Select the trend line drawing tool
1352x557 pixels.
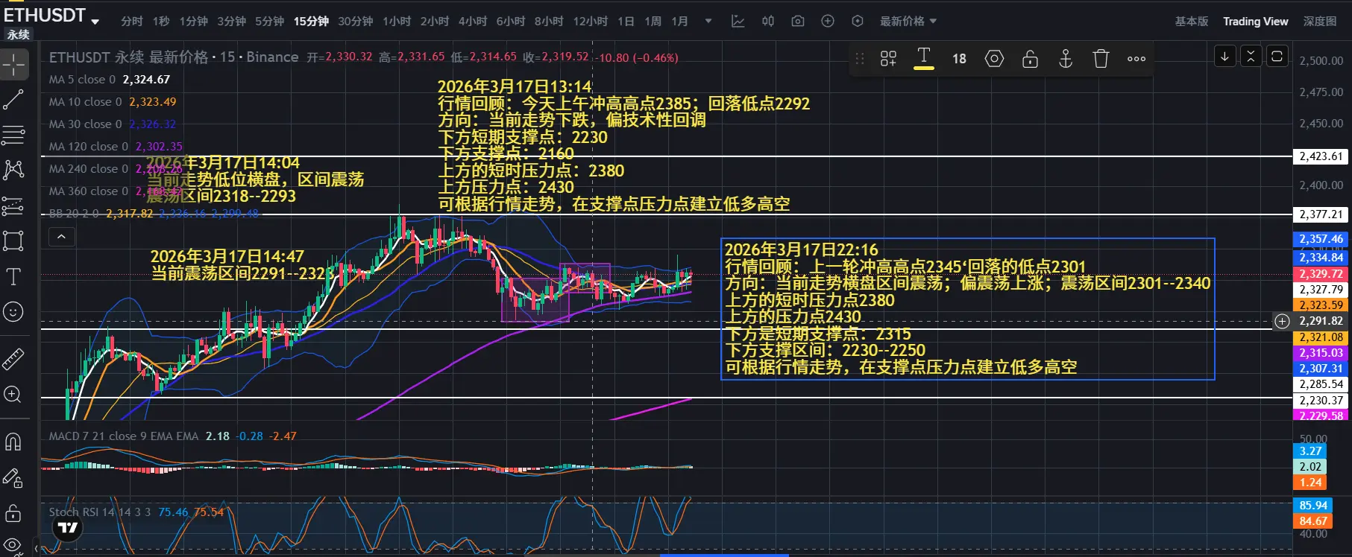point(13,100)
